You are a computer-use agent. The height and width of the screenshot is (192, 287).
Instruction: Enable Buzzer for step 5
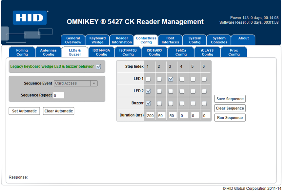(x=193, y=104)
